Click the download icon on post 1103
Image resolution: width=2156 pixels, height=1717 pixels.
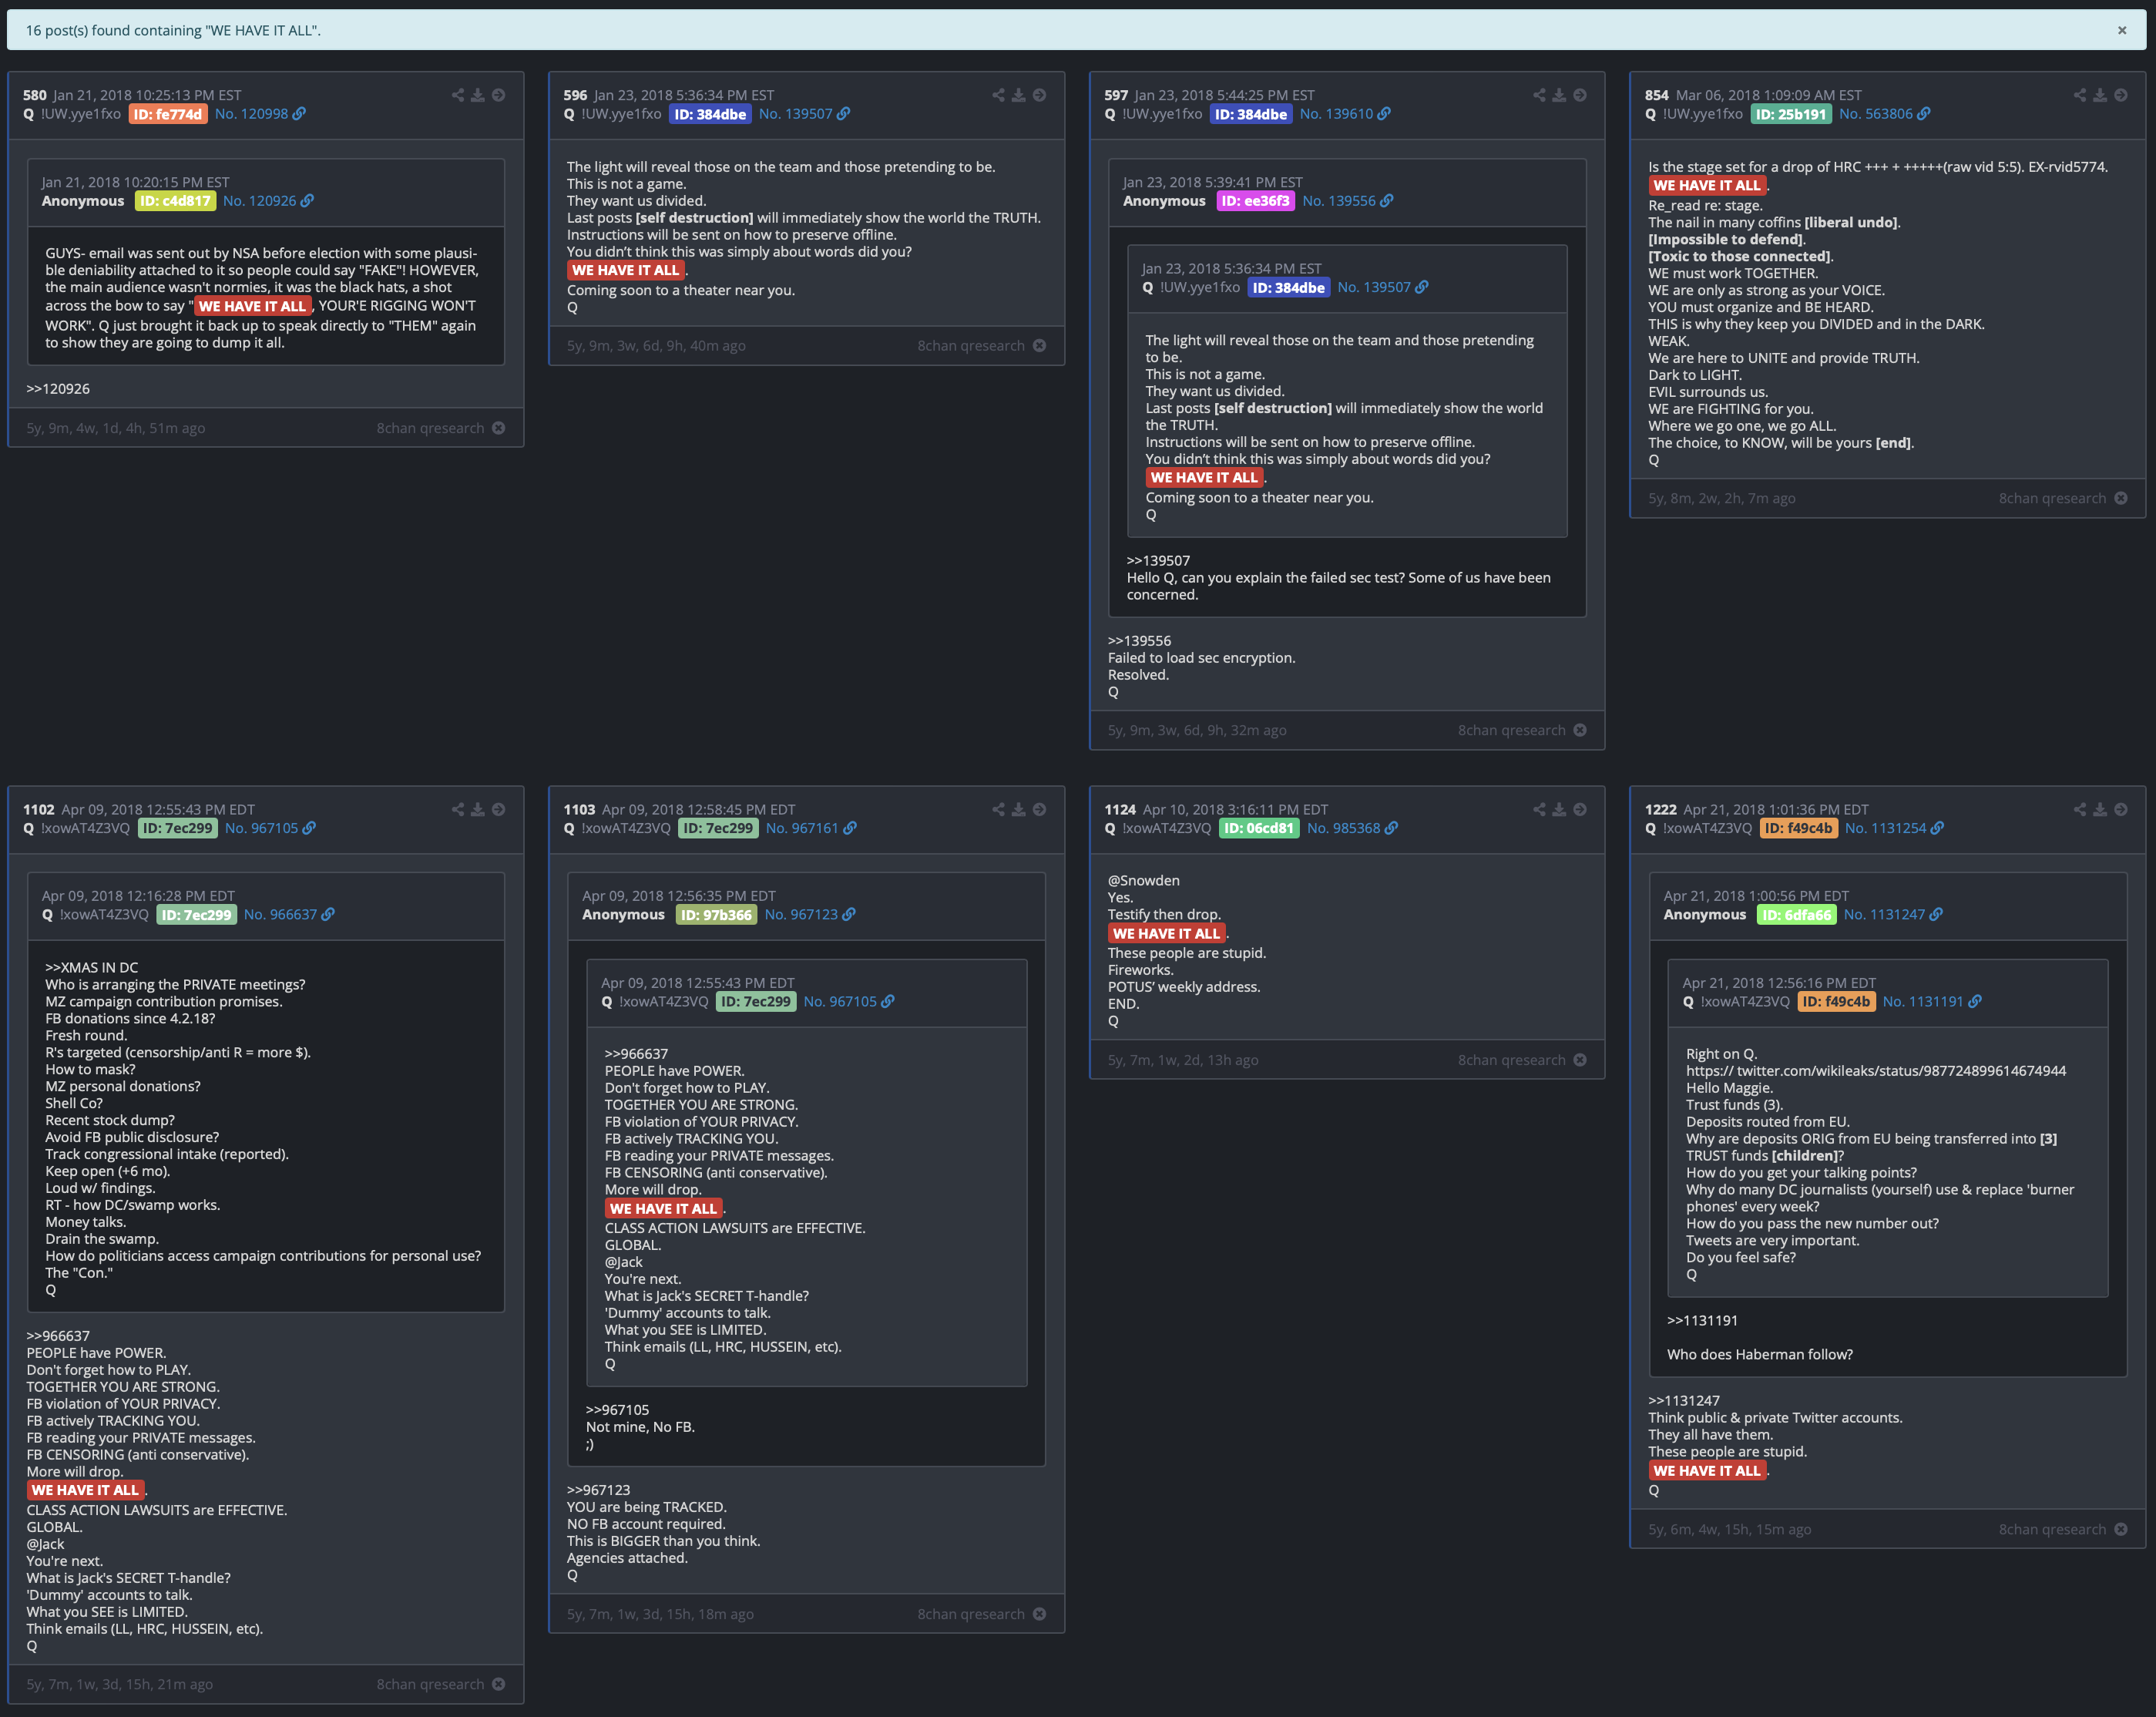1019,809
